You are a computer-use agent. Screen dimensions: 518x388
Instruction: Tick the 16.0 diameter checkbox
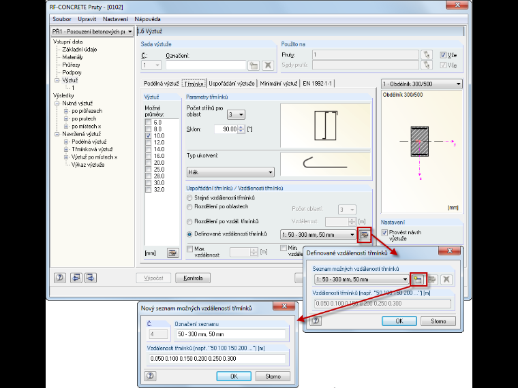click(x=148, y=156)
